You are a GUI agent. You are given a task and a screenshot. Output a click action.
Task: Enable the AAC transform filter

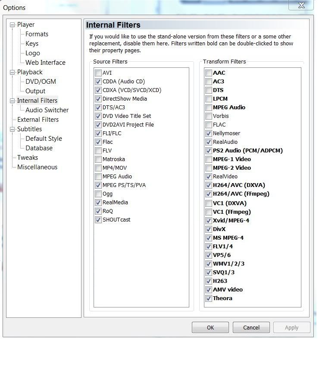209,73
